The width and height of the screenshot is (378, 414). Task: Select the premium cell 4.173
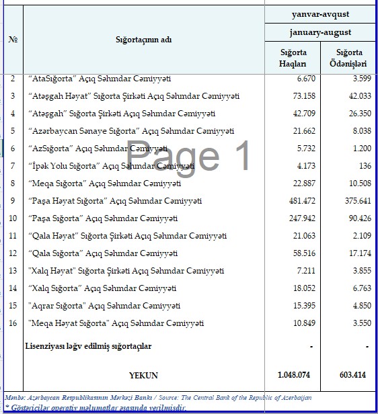[x=306, y=166]
